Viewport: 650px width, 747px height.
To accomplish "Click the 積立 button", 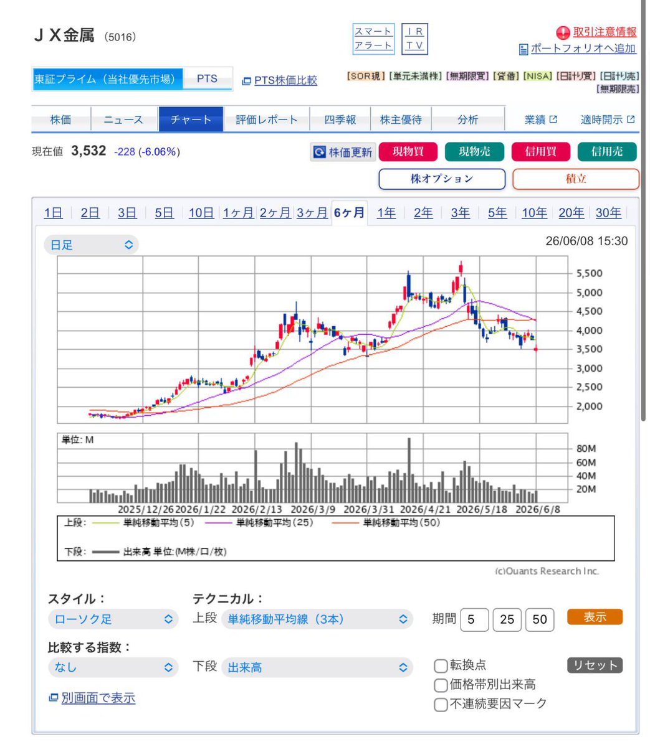I will coord(576,179).
